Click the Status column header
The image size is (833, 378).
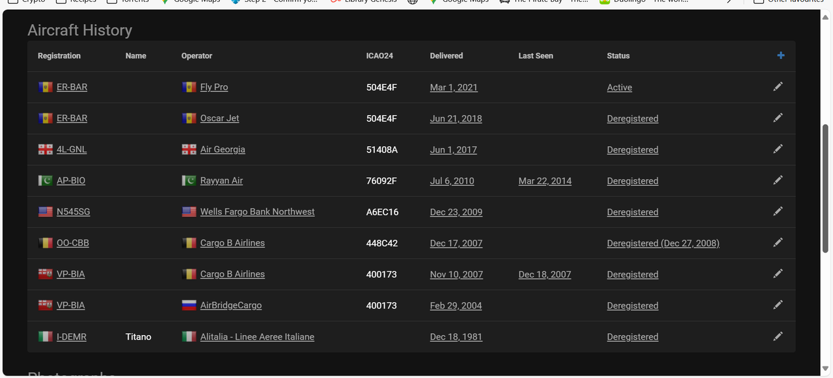(x=618, y=56)
